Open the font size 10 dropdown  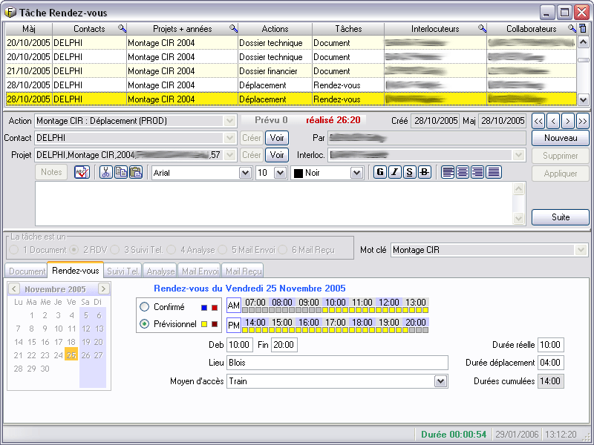pos(280,173)
